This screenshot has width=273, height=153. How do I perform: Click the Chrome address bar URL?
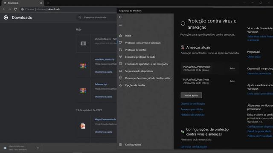click(48, 9)
